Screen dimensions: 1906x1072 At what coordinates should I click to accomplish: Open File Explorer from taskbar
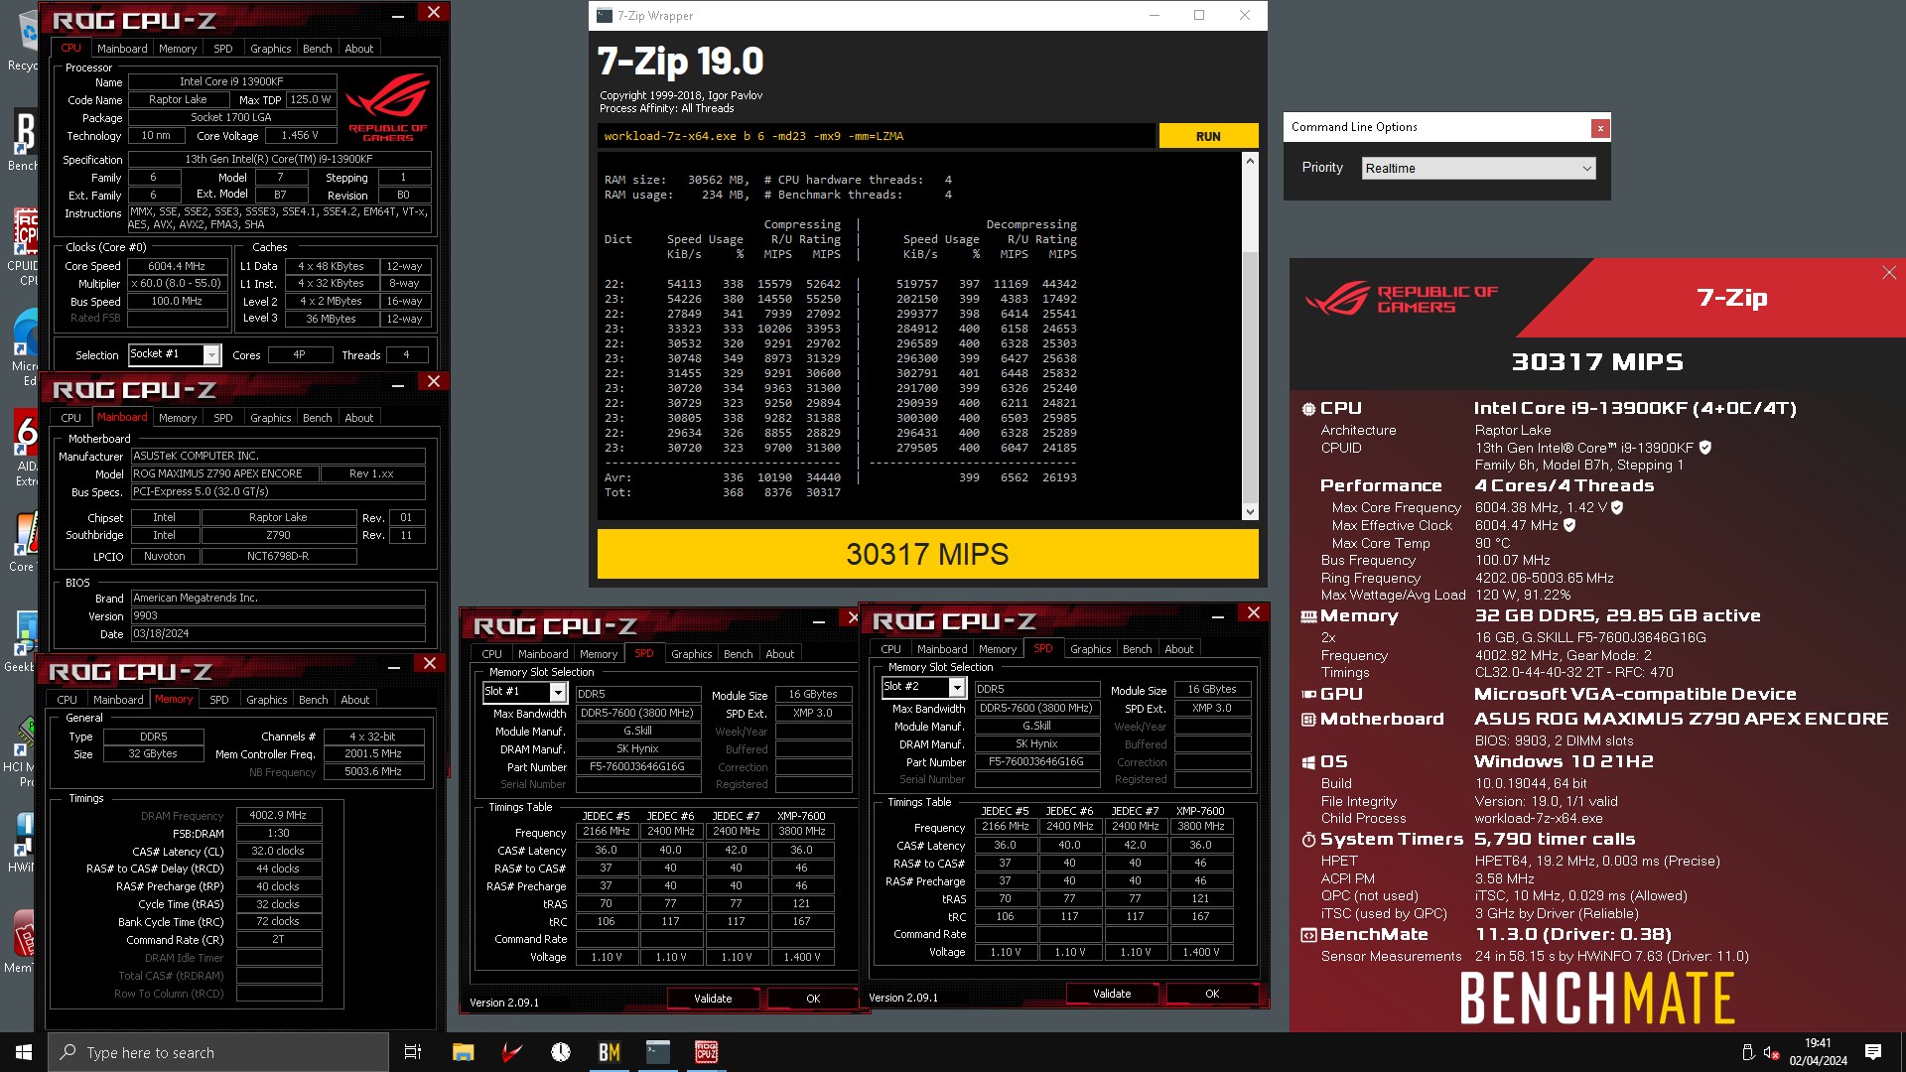click(x=463, y=1052)
